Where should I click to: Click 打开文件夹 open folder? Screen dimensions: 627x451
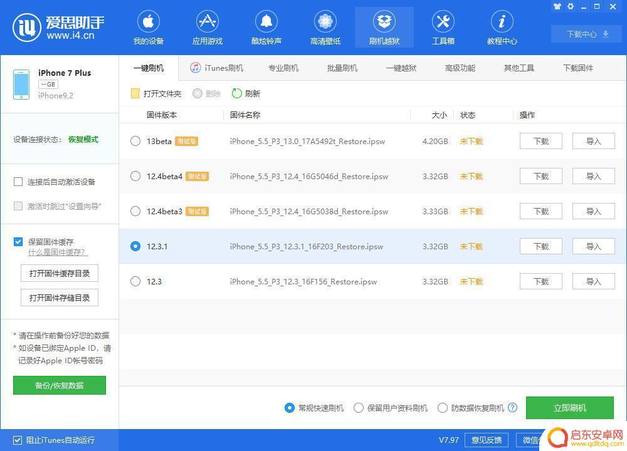click(x=156, y=93)
